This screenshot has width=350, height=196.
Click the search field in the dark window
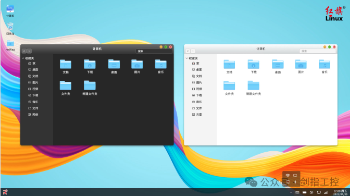point(154,51)
